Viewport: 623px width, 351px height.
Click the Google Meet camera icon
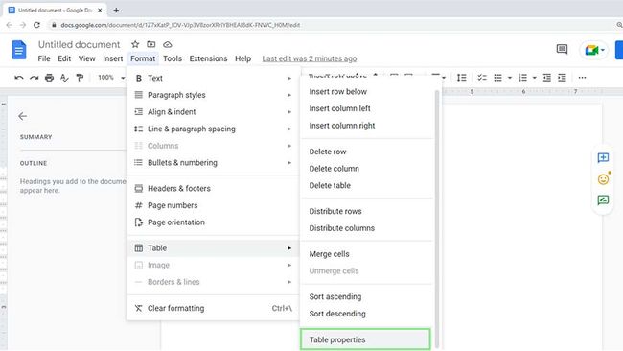591,50
